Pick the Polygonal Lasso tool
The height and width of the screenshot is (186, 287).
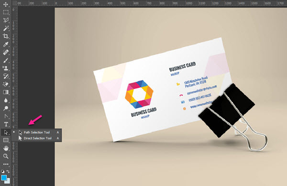coord(6,20)
